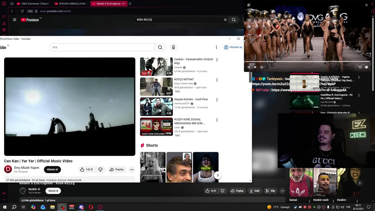Open File Explorer from taskbar

52,207
